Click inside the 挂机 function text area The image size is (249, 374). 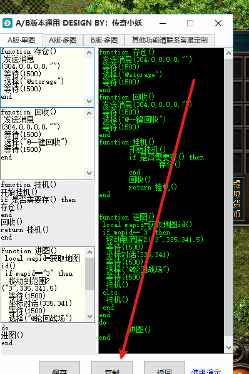coord(48,212)
